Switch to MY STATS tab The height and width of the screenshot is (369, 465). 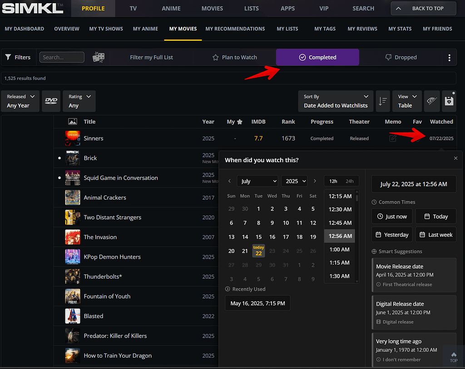(400, 29)
